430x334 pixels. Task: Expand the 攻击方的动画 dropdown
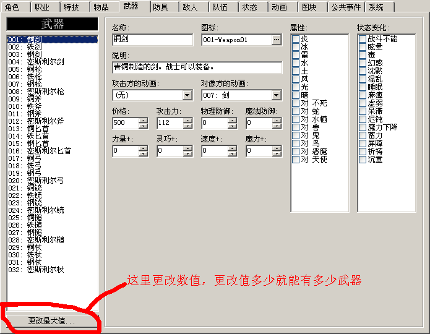pos(187,95)
